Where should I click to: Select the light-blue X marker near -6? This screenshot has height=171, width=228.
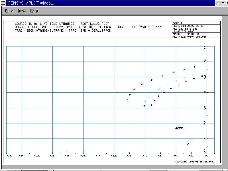coord(159,89)
